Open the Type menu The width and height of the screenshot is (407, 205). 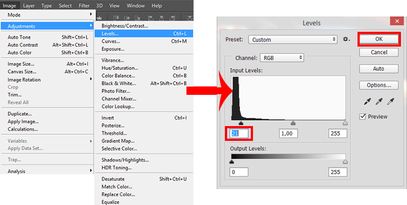tap(47, 5)
